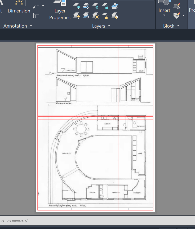Turn off selected layer with the Off icon

click(x=77, y=6)
